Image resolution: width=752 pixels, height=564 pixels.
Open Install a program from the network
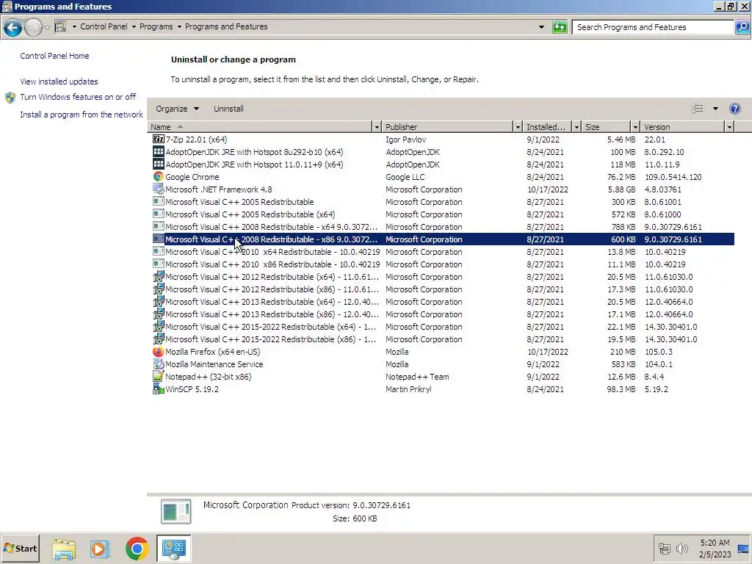[x=82, y=115]
